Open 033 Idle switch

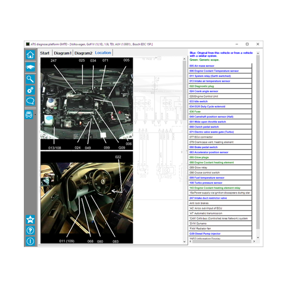(220, 101)
